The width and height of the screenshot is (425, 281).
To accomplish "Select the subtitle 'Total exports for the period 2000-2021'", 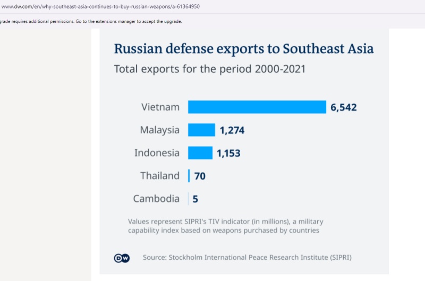I will pos(209,69).
